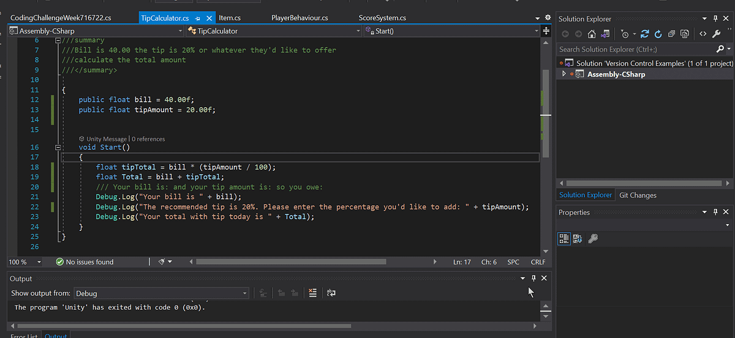Toggle Categorized view in Properties panel
The width and height of the screenshot is (735, 338).
(563, 239)
